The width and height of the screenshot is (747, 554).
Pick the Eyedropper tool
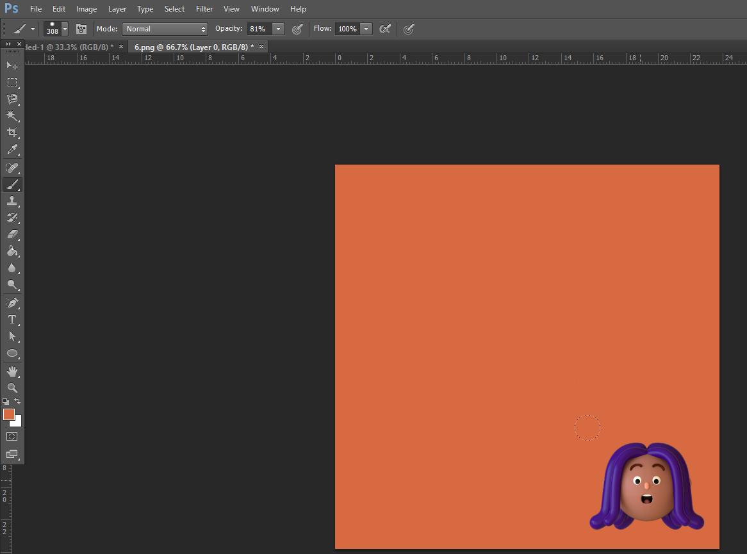(12, 150)
